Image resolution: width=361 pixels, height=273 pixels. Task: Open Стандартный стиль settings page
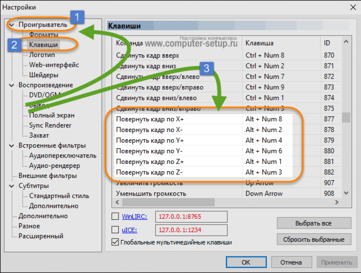[x=59, y=196]
